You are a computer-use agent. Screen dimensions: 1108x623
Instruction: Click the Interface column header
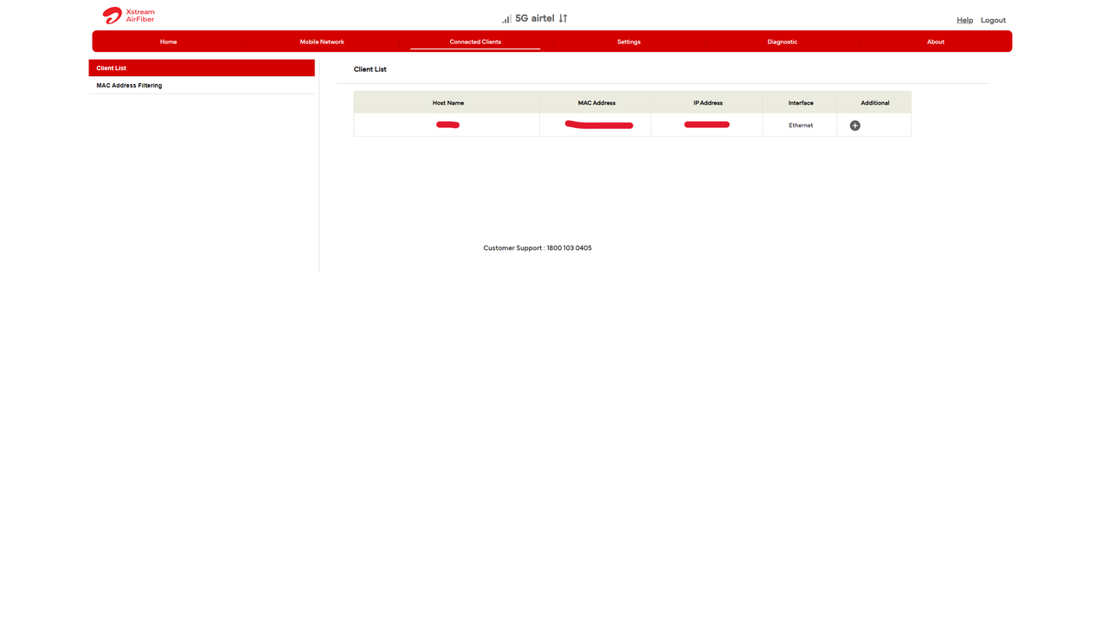pos(801,103)
